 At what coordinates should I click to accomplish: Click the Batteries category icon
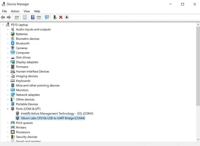point(13,34)
